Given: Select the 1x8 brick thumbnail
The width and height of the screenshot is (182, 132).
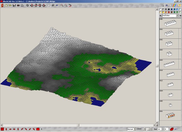Looking at the screenshot, I should coord(169,64).
